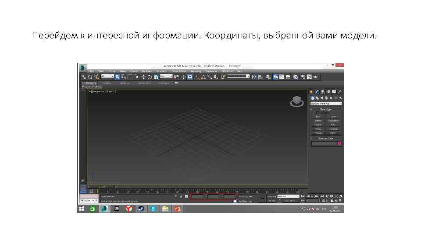Activate the Select Object tool
The image size is (421, 236).
(118, 77)
